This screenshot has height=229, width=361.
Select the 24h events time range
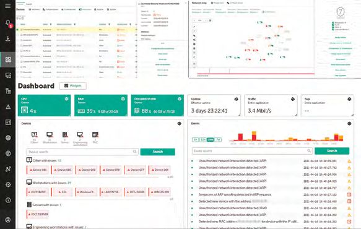click(x=210, y=139)
